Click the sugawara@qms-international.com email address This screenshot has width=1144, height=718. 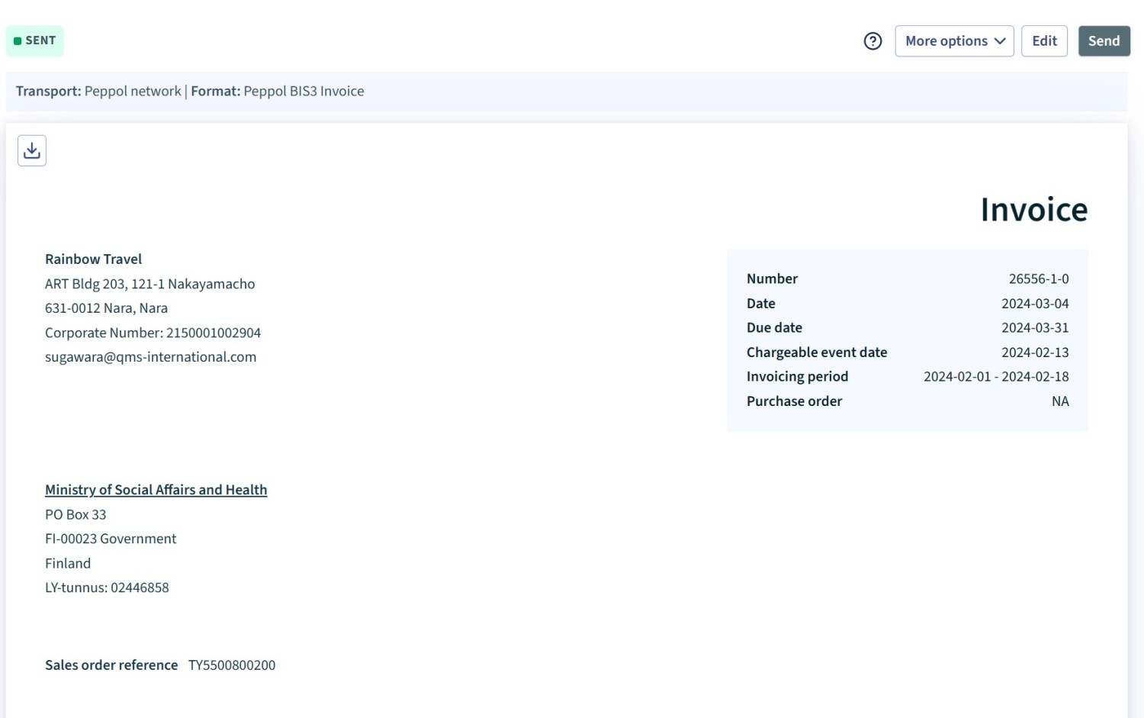point(150,357)
